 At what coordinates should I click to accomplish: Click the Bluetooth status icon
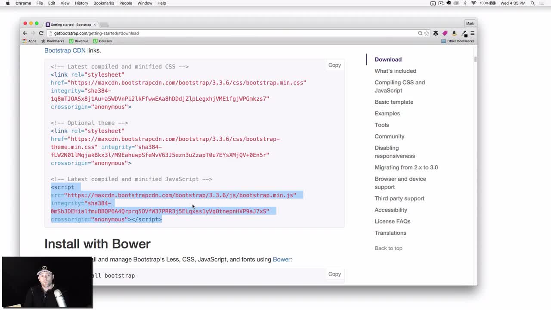point(465,3)
